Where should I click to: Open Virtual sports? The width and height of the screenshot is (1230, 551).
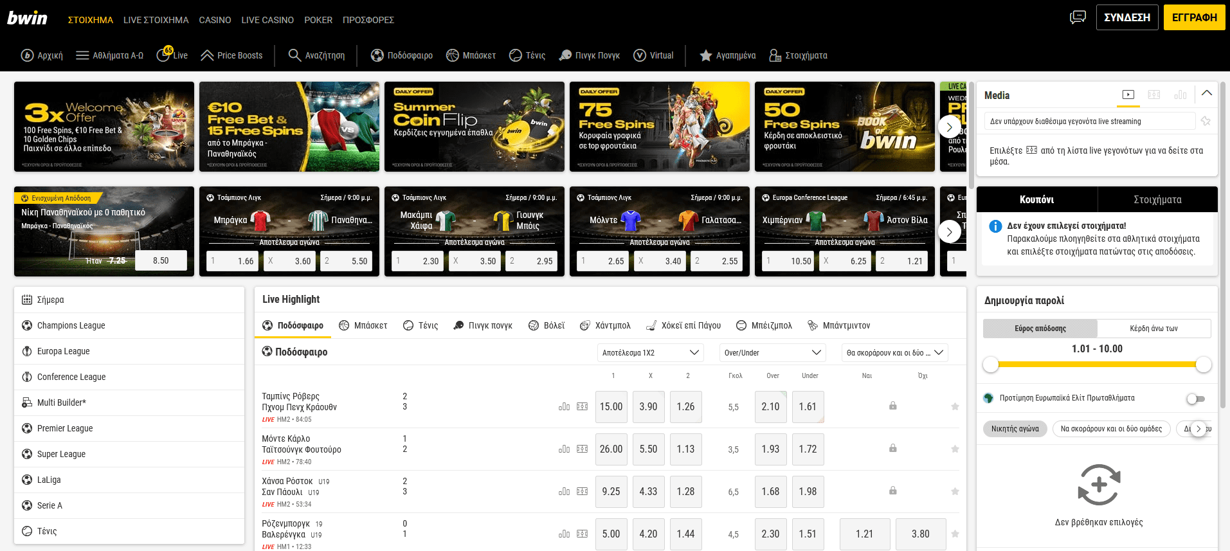pos(653,55)
